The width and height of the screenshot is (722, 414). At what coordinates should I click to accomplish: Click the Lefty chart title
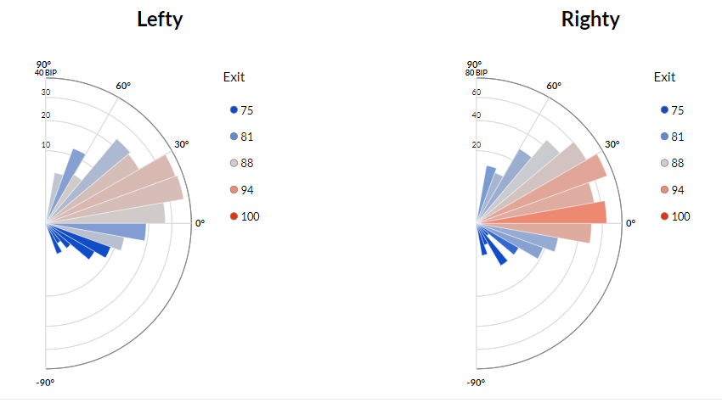coord(160,20)
